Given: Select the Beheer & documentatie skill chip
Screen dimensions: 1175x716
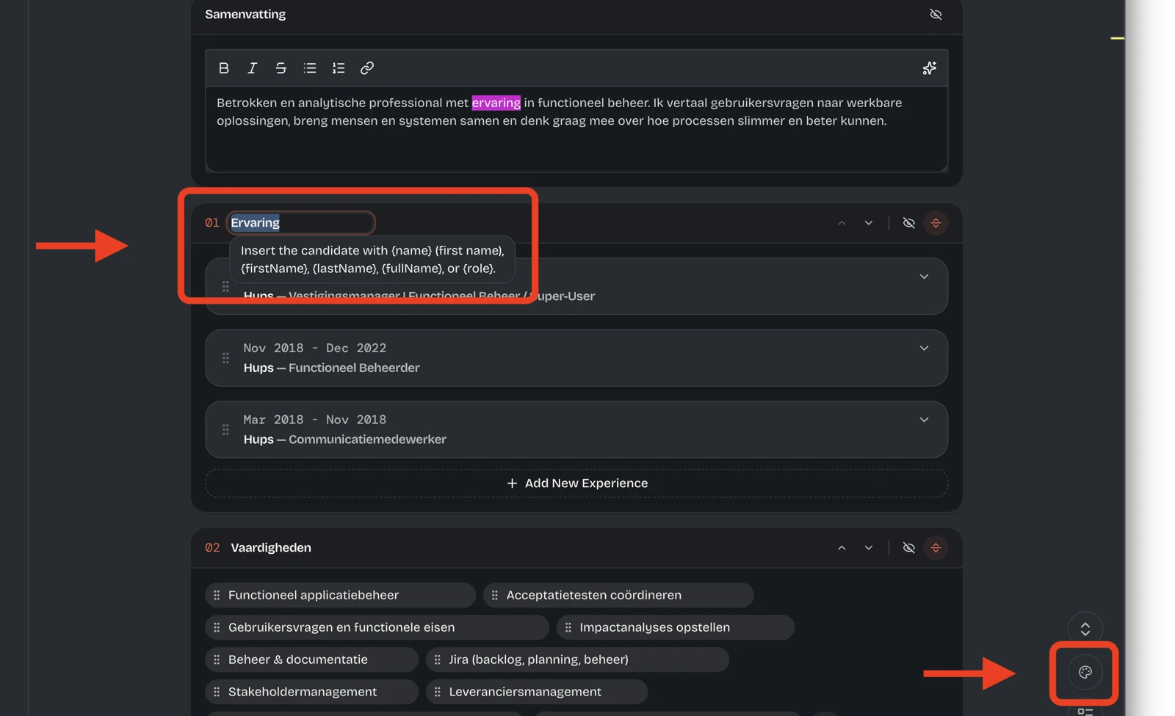Looking at the screenshot, I should click(311, 660).
